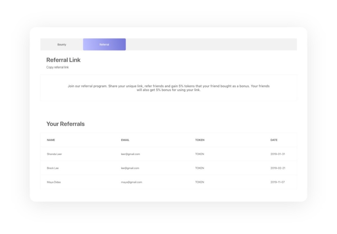Click the Your Referrals heading

[65, 124]
